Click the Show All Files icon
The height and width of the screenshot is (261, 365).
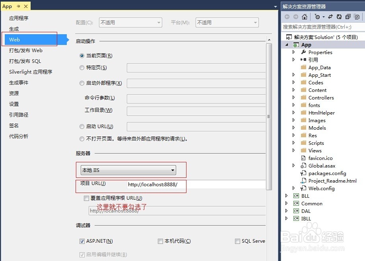tap(357, 16)
